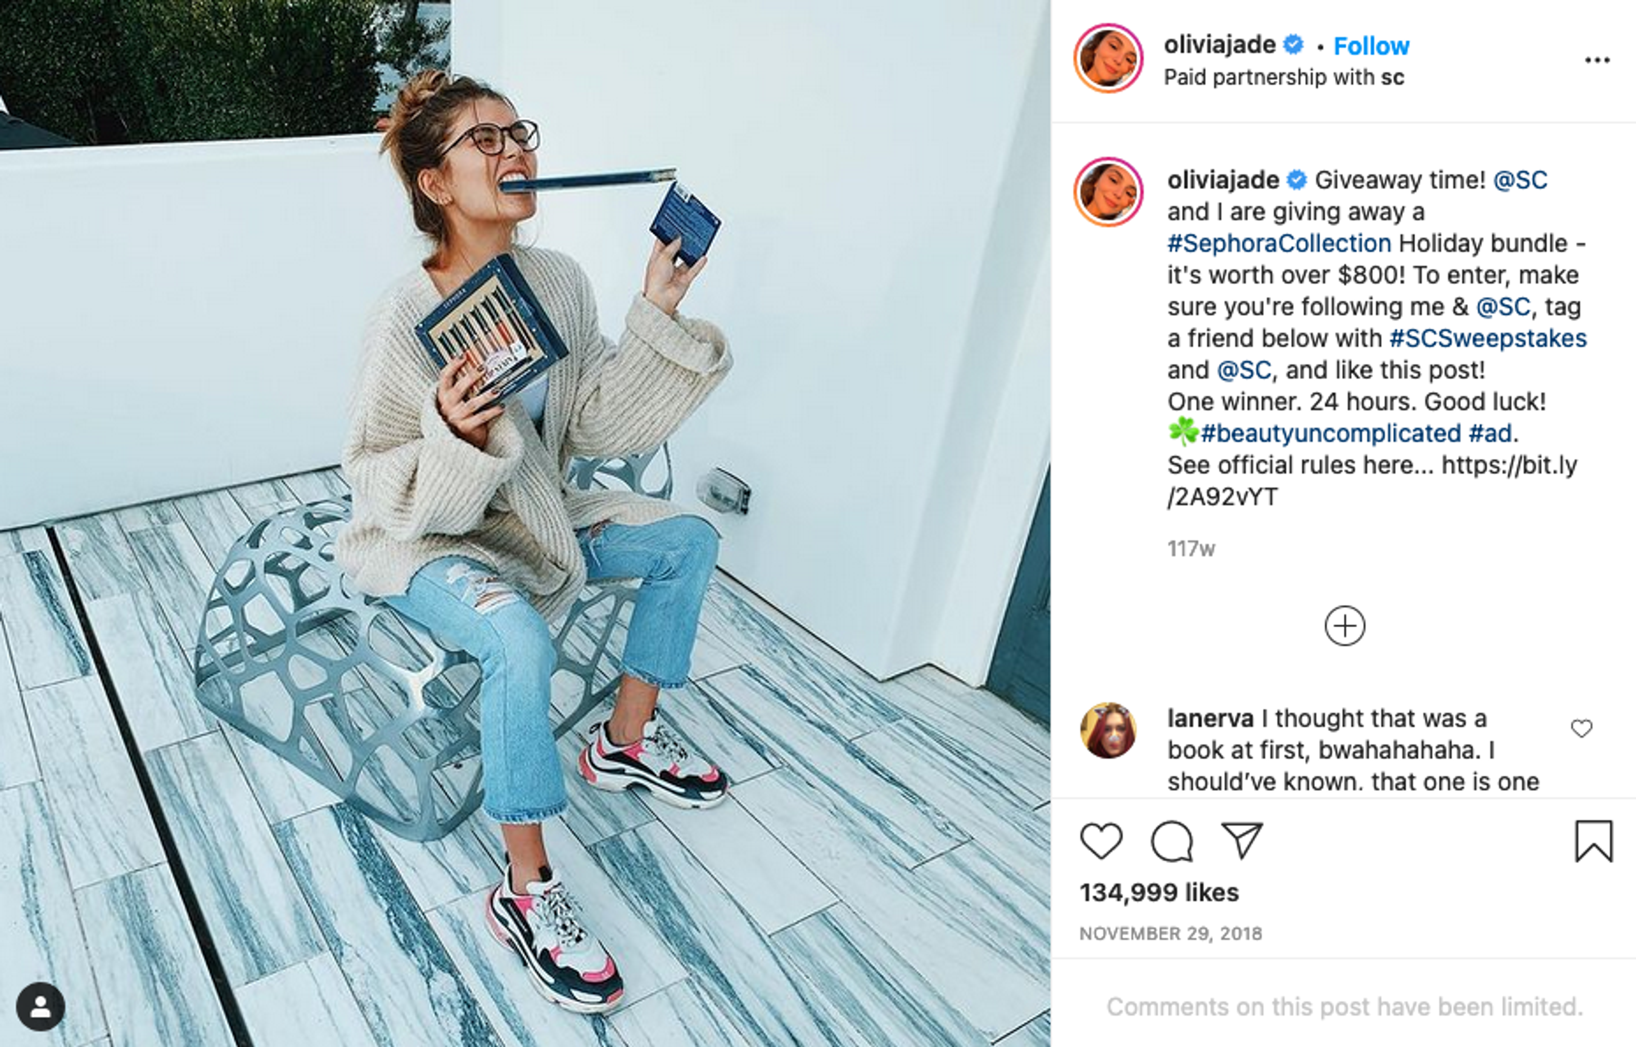Image resolution: width=1636 pixels, height=1047 pixels.
Task: Click the November 29, 2018 timestamp
Action: coord(1170,934)
